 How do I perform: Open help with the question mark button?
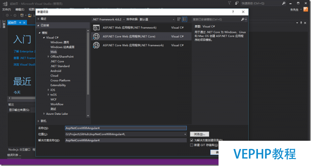[233, 12]
